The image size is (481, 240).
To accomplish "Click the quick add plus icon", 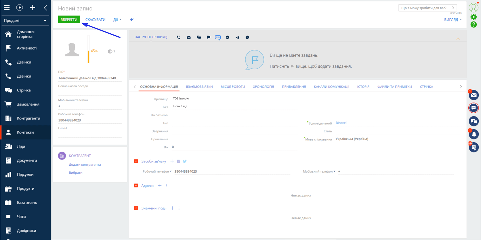I will tap(32, 8).
